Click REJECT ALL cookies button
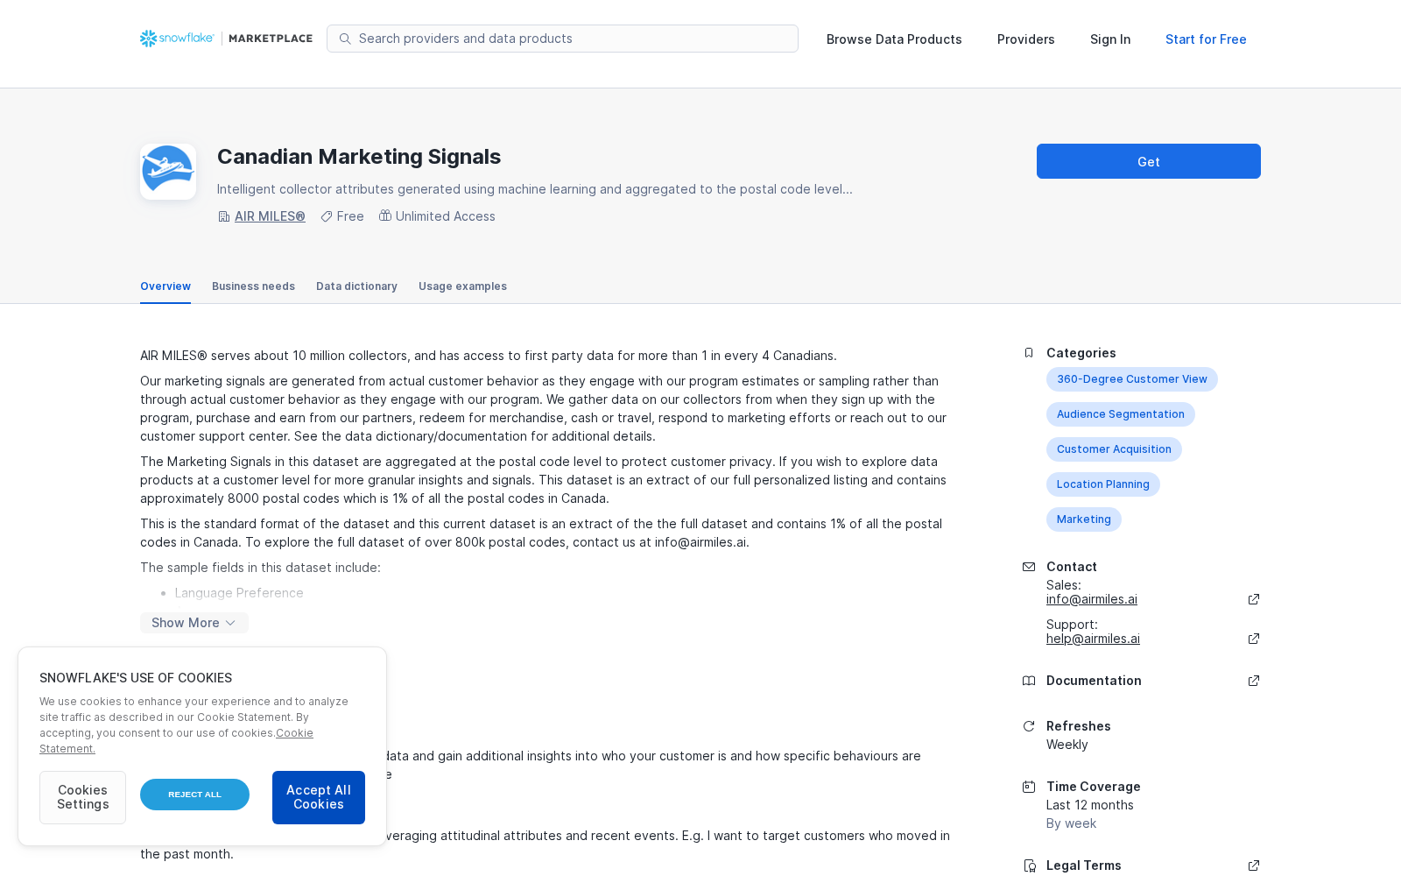1401x876 pixels. [x=194, y=795]
